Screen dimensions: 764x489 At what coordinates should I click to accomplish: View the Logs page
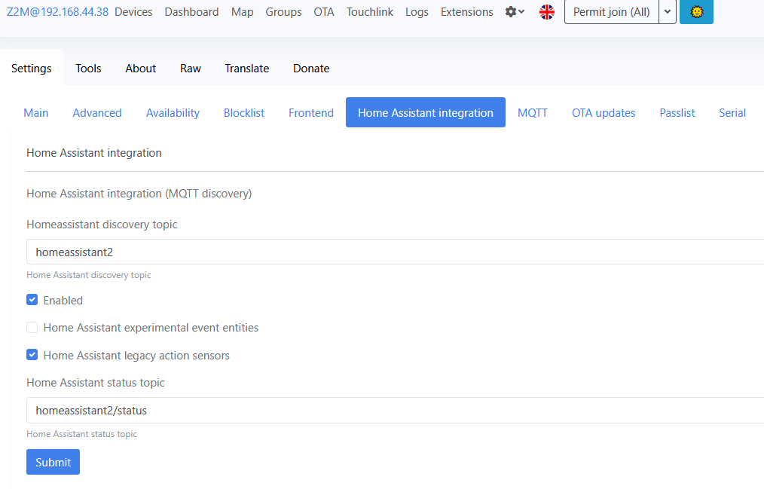(417, 12)
